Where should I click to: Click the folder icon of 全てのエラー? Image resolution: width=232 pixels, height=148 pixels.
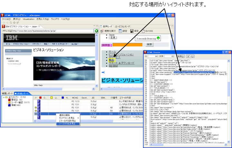pos(6,97)
